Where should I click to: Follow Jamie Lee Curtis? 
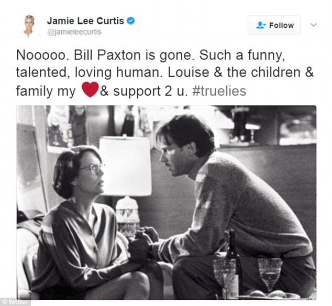coord(274,25)
